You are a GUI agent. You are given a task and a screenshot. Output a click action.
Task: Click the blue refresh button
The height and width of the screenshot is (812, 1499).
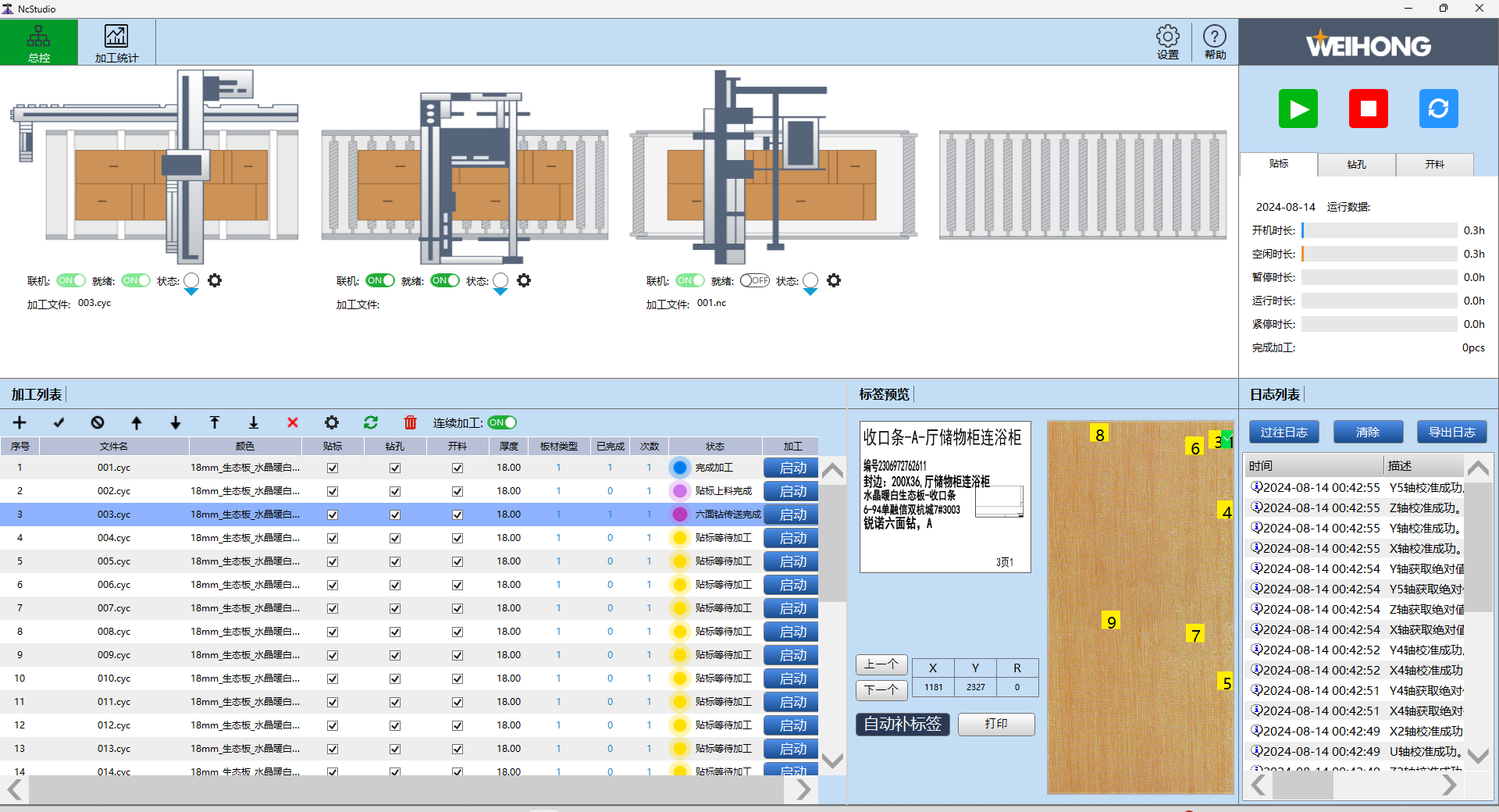tap(1438, 109)
